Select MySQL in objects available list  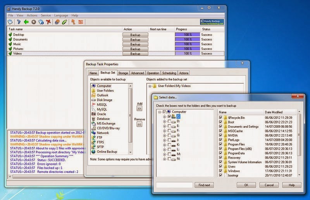point(102,109)
